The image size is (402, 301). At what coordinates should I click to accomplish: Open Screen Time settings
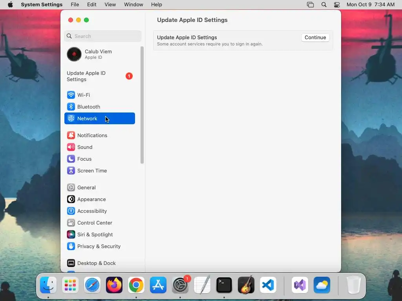point(99,171)
